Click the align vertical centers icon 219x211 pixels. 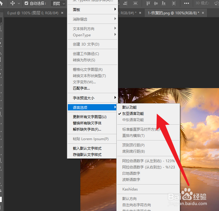pos(156,3)
